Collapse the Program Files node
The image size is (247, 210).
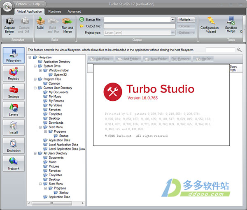coord(35,79)
